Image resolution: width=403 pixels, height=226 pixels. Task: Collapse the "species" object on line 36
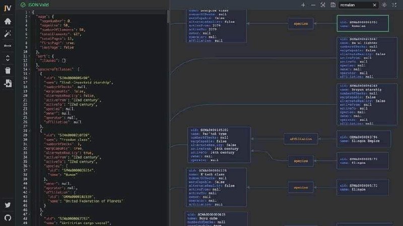click(x=30, y=166)
